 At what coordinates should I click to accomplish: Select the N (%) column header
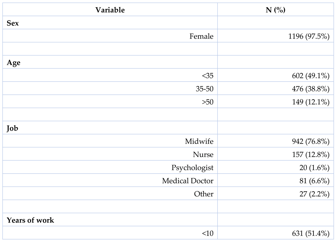(x=275, y=10)
